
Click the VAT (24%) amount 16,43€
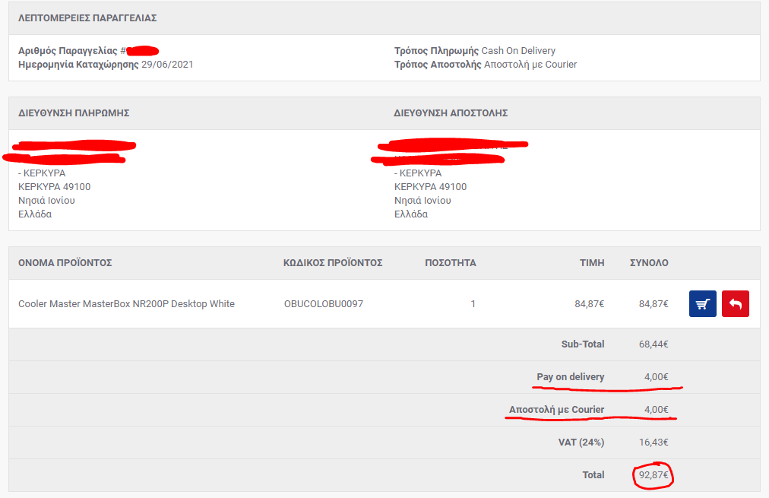[x=653, y=442]
